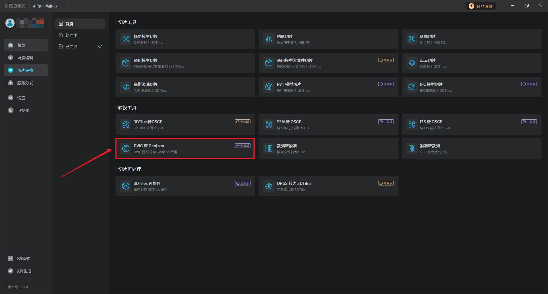Click the point cloud slicing icon

pos(412,63)
